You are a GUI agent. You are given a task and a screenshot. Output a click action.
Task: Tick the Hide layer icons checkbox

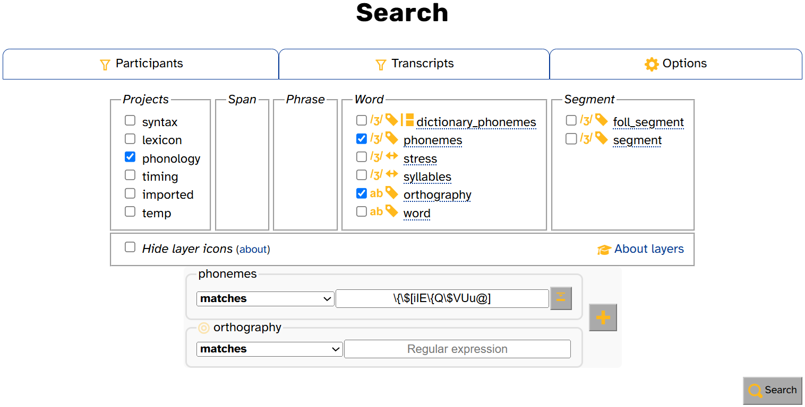click(x=130, y=247)
